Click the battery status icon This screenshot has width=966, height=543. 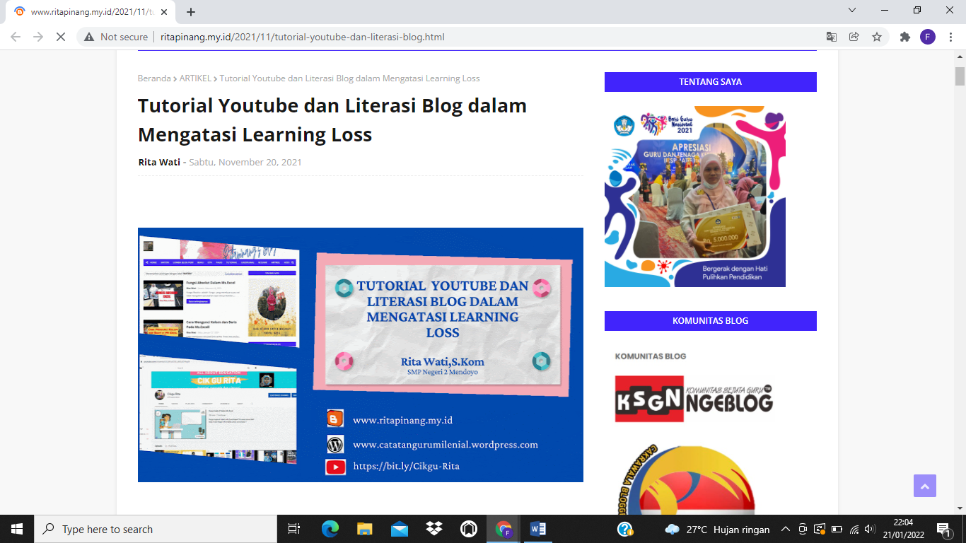pos(837,529)
